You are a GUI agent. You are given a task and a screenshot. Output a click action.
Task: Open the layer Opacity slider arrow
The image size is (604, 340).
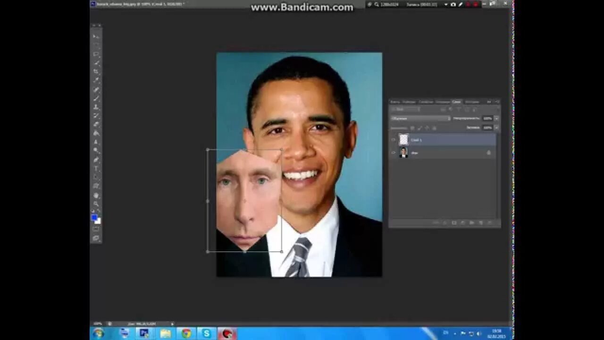496,119
